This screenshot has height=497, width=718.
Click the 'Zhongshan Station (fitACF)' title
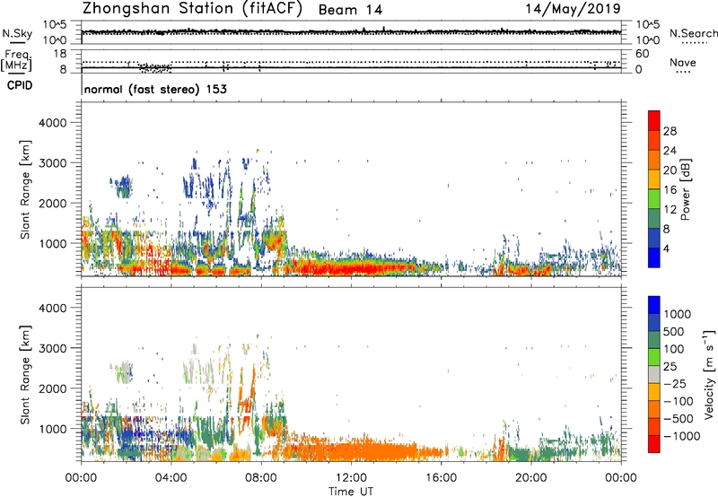192,9
